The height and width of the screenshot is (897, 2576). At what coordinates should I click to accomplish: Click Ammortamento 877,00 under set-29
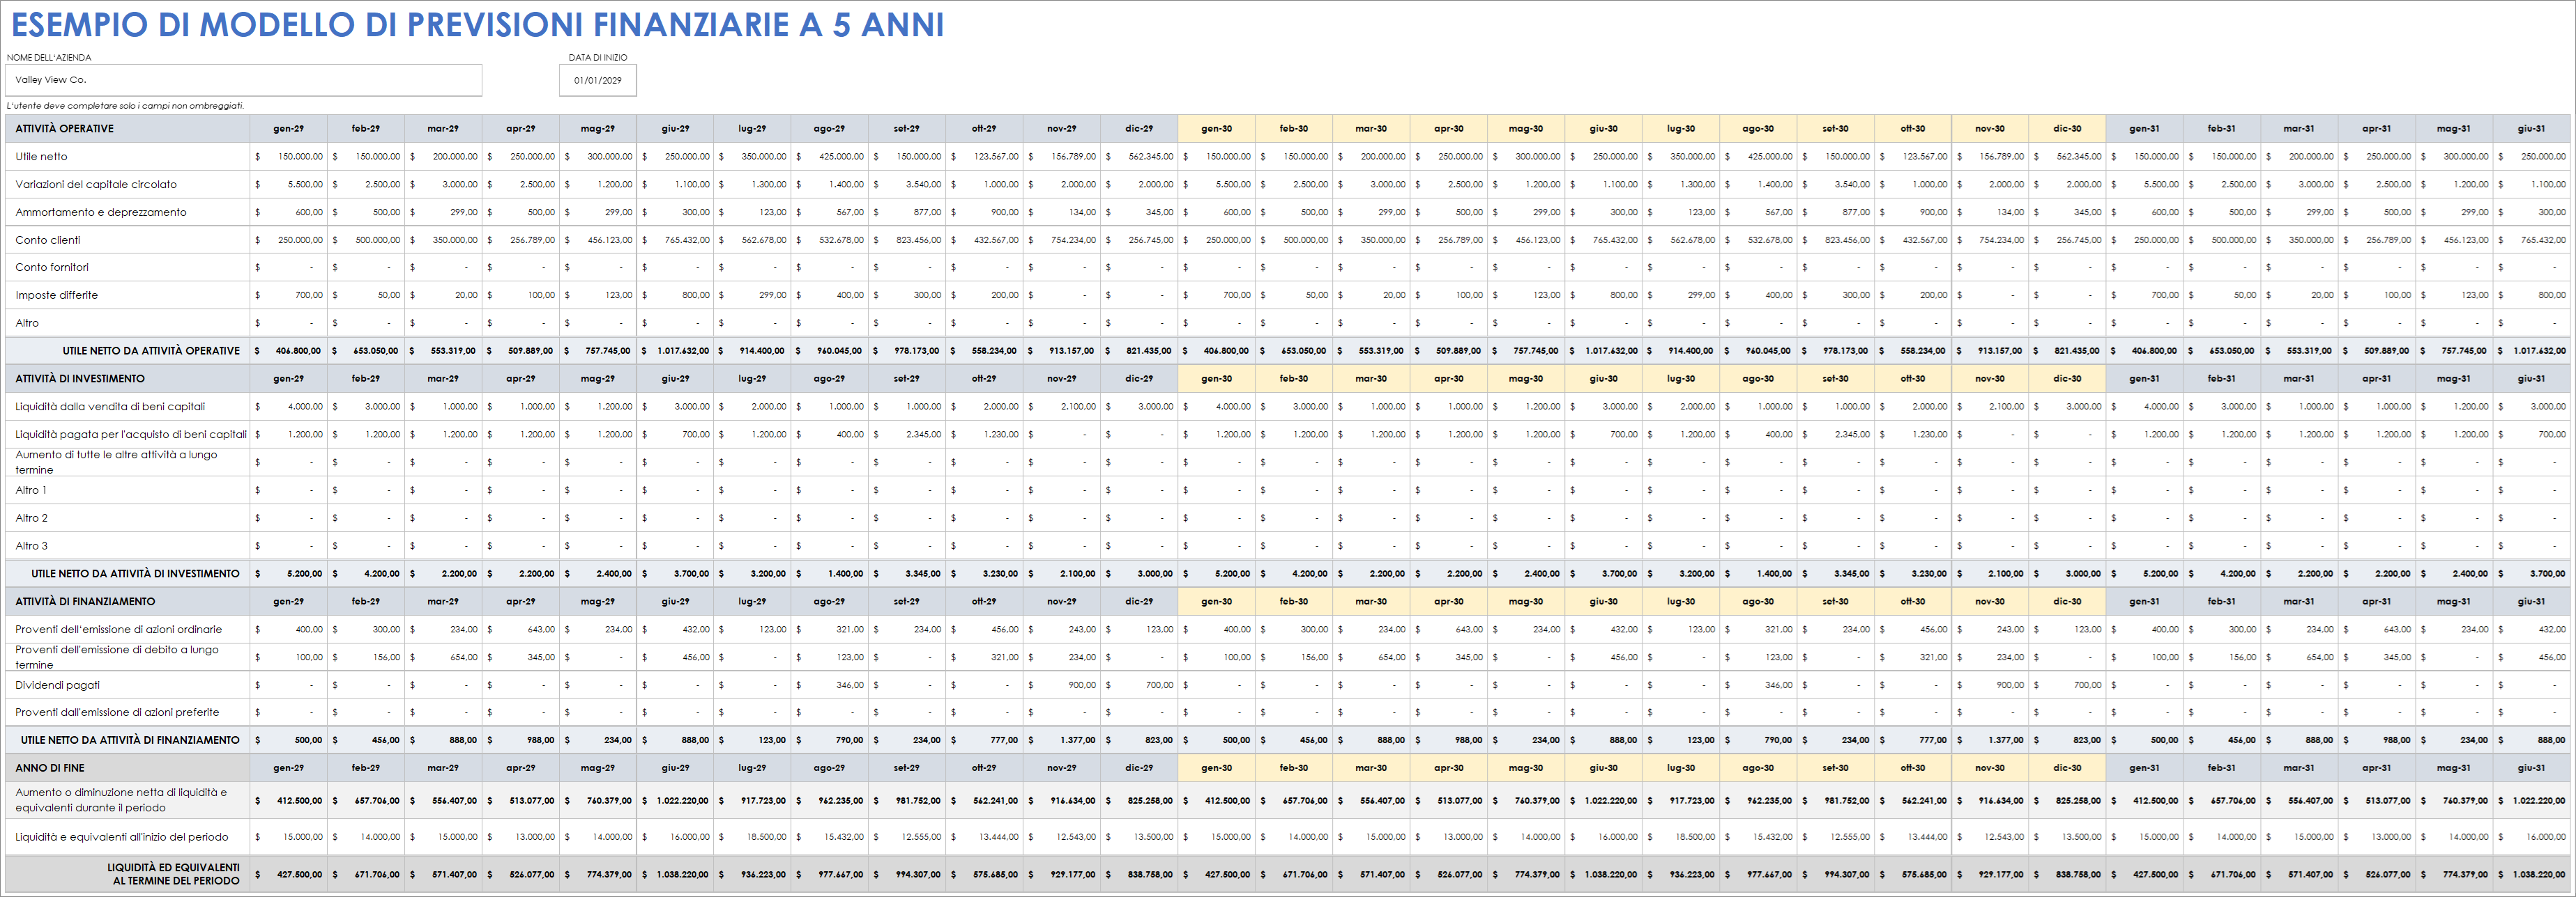(908, 213)
